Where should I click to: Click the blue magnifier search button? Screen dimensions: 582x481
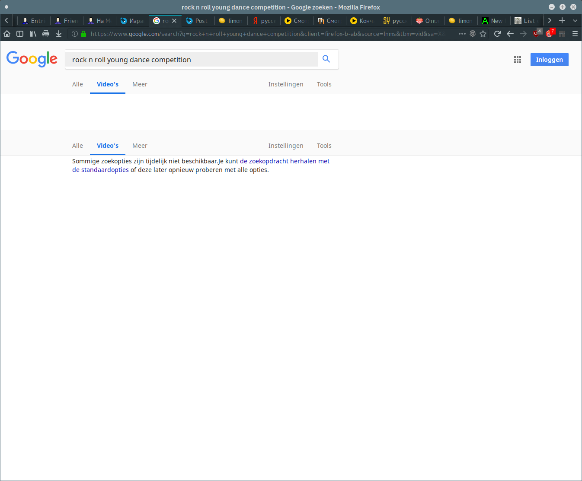(326, 59)
